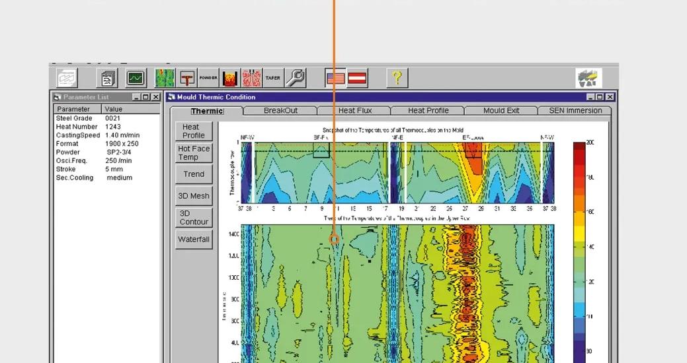Click the Parameter column header

pos(77,109)
